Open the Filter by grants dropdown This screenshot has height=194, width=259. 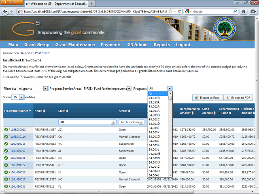click(x=45, y=89)
